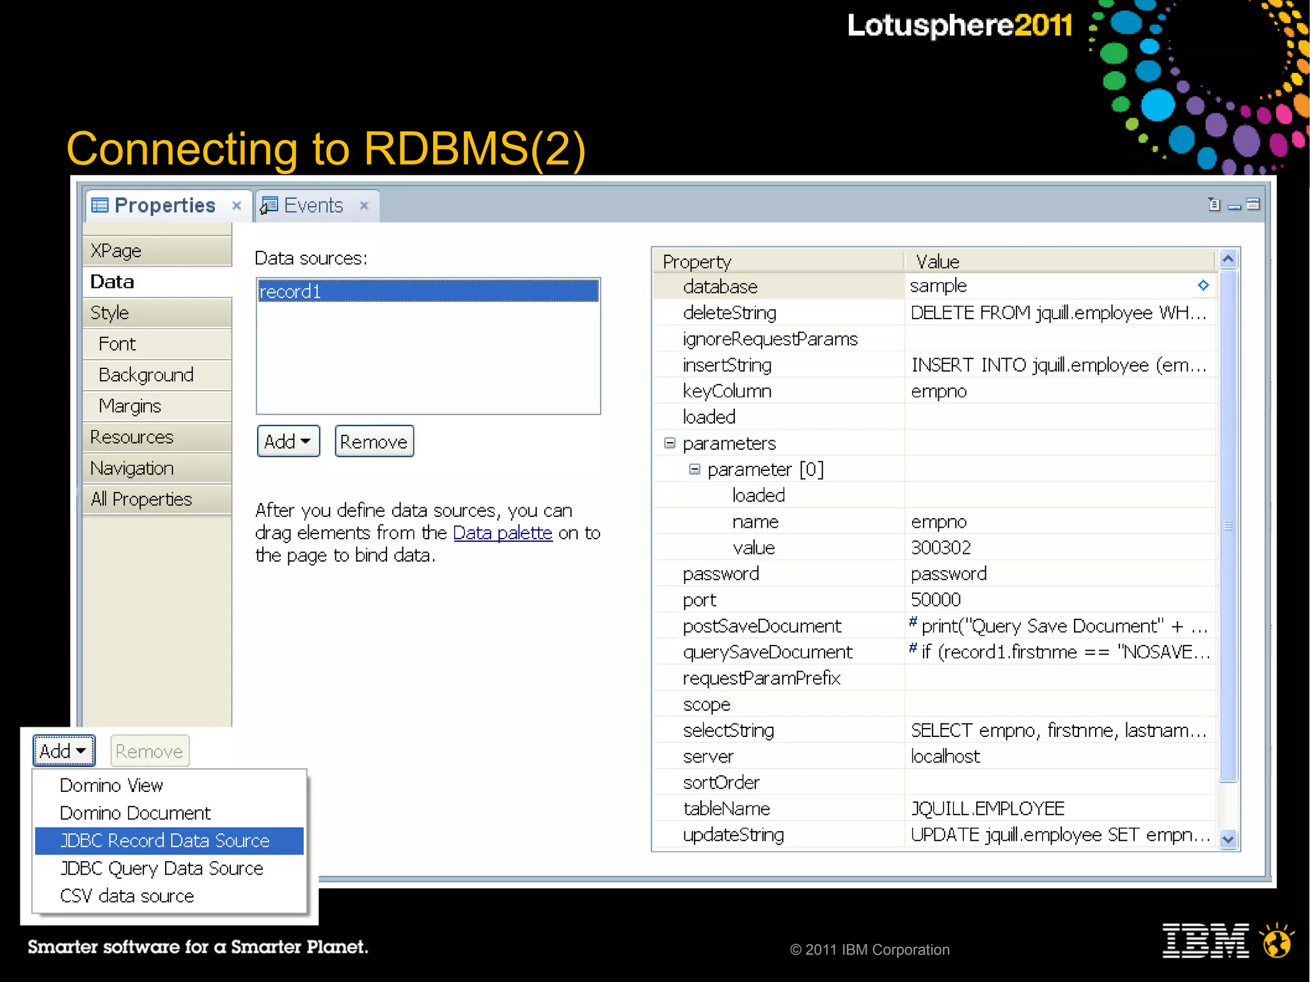Click the scroll down arrow of property table
The image size is (1310, 982).
1227,839
